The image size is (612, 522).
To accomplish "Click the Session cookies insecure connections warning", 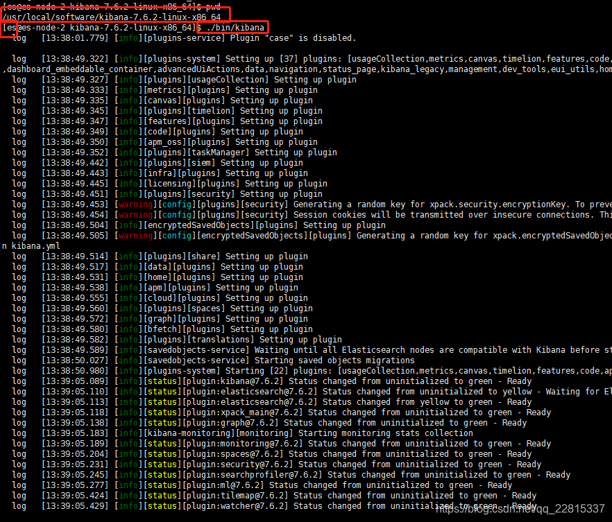I will (x=312, y=215).
